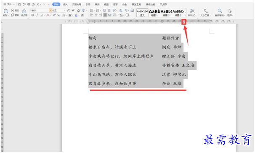Apply the 标题 1 heading style

point(154,13)
